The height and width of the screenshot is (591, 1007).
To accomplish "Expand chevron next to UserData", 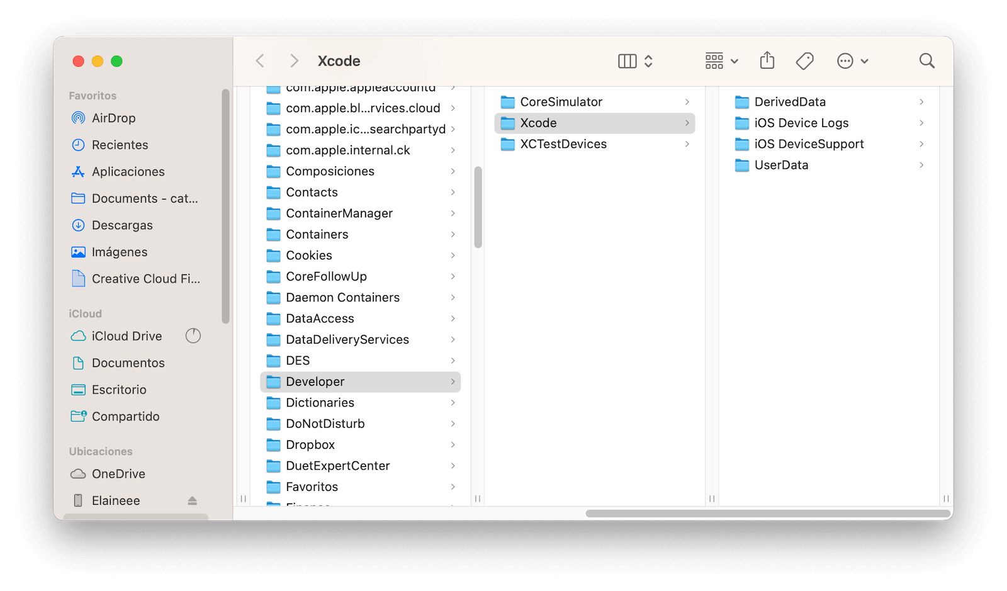I will (x=921, y=165).
